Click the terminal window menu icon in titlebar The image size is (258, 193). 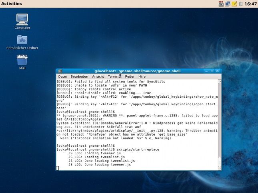click(x=60, y=71)
